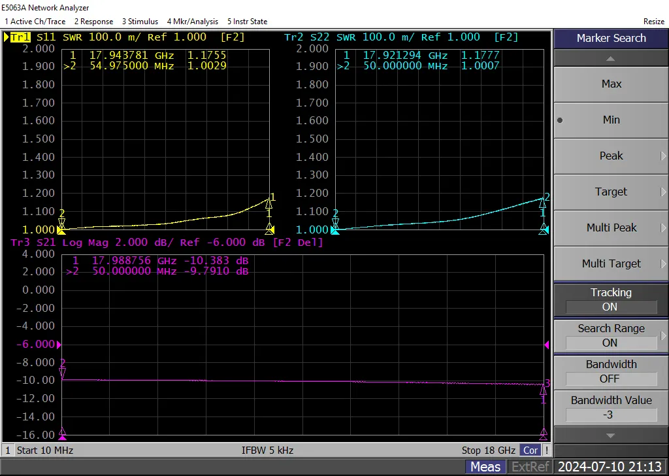The height and width of the screenshot is (476, 669).
Task: Toggle Bandwidth OFF setting
Action: pos(611,371)
